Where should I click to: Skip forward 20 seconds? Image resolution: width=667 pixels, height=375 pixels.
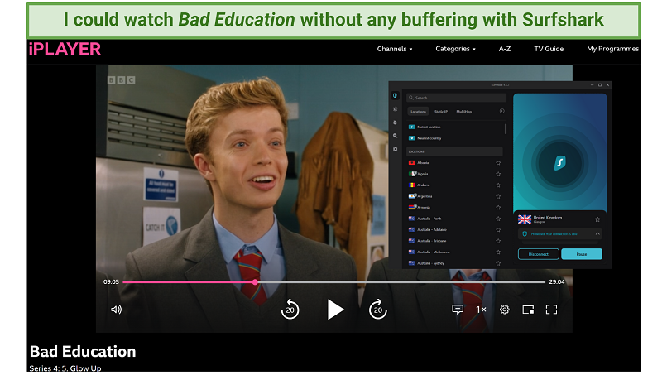(x=377, y=310)
